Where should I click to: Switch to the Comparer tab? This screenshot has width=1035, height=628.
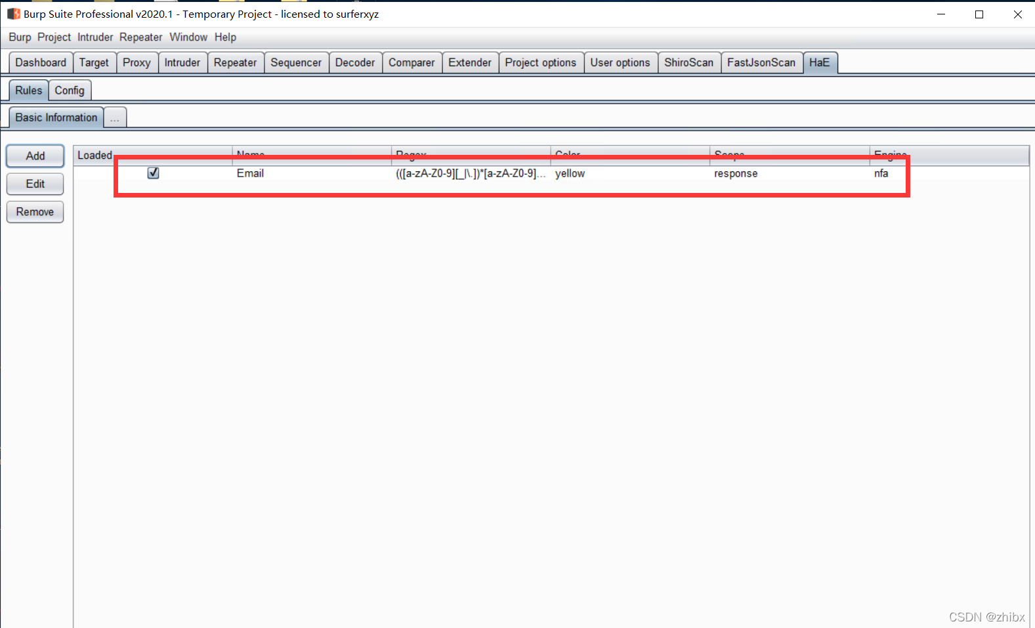click(x=412, y=62)
